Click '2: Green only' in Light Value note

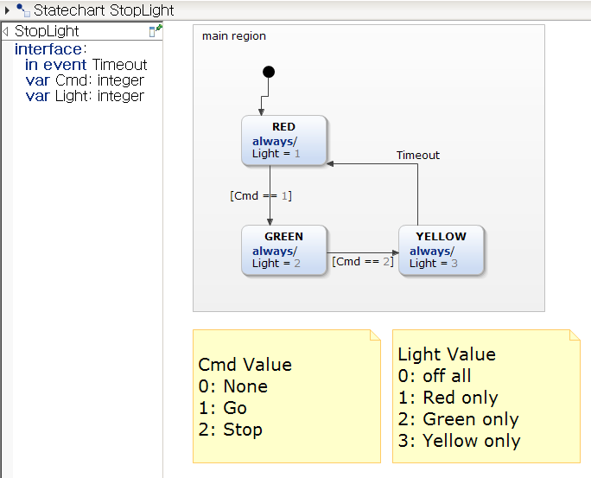pos(458,419)
